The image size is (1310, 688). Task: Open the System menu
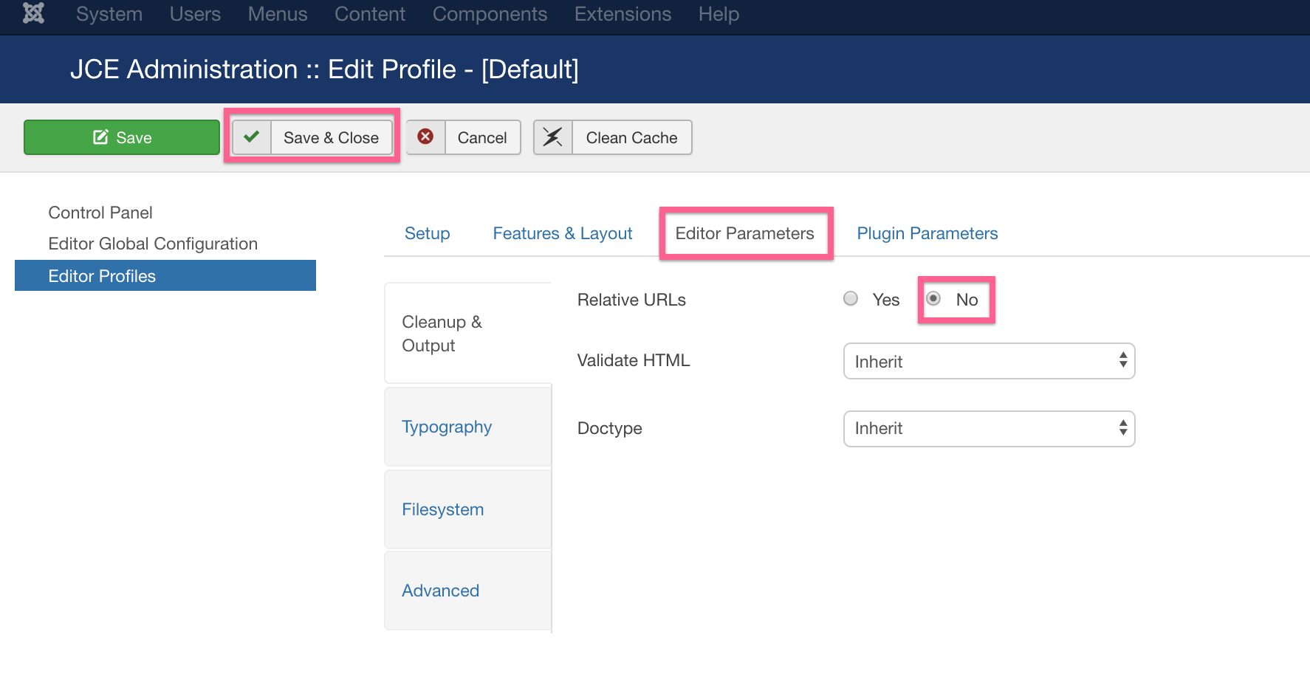click(x=109, y=14)
